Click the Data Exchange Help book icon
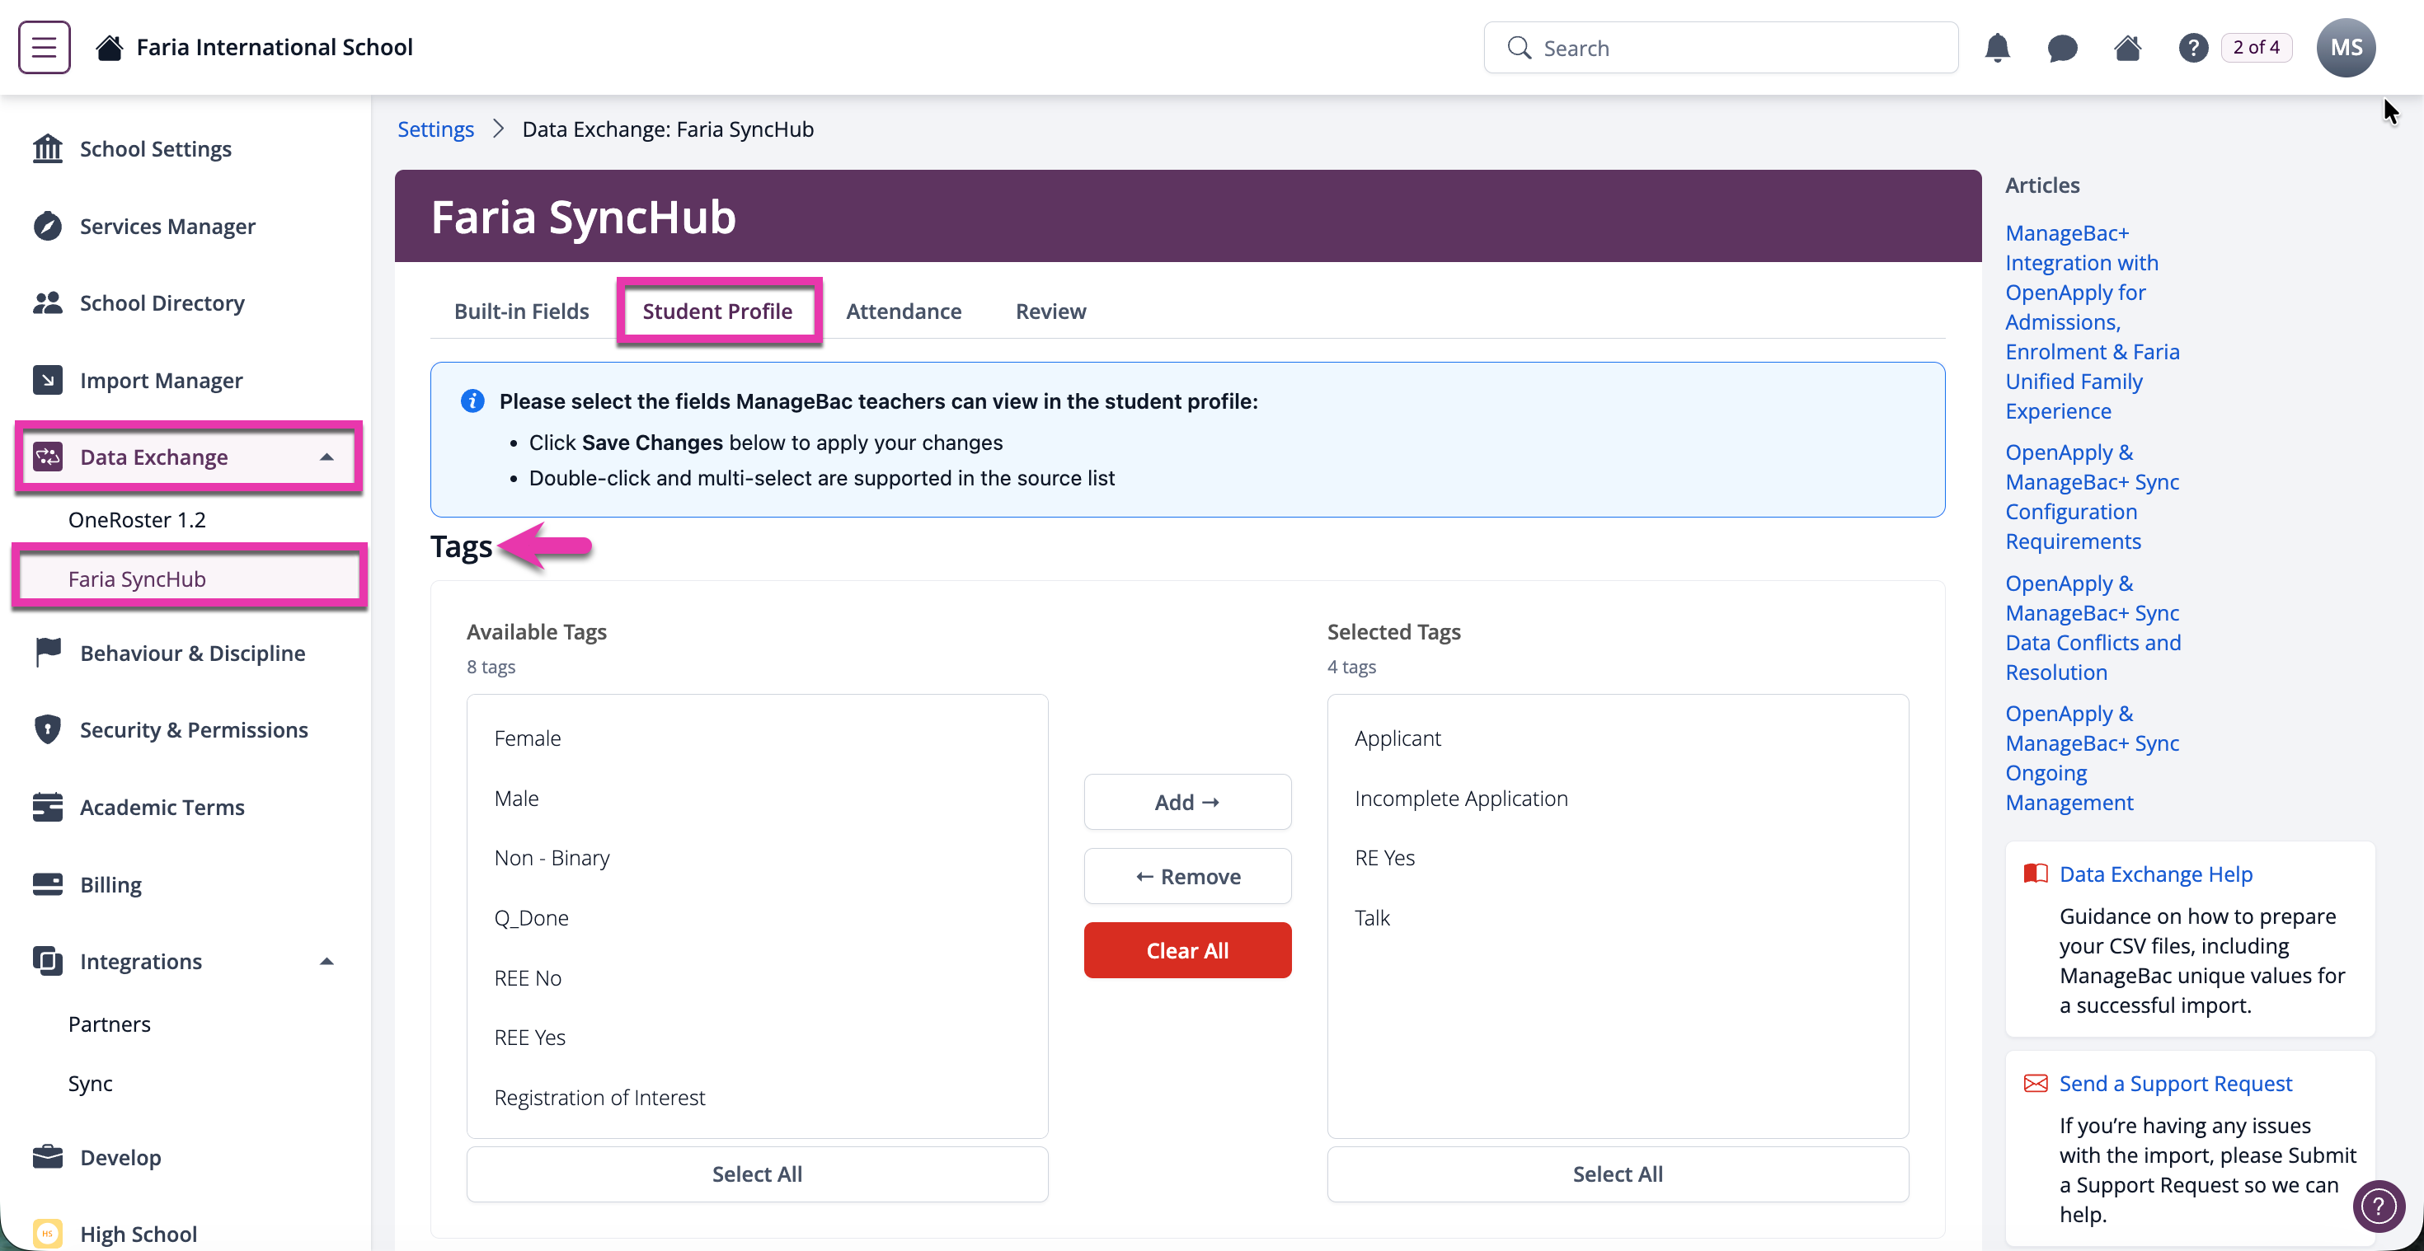Screen dimensions: 2424x1251 coord(2036,874)
